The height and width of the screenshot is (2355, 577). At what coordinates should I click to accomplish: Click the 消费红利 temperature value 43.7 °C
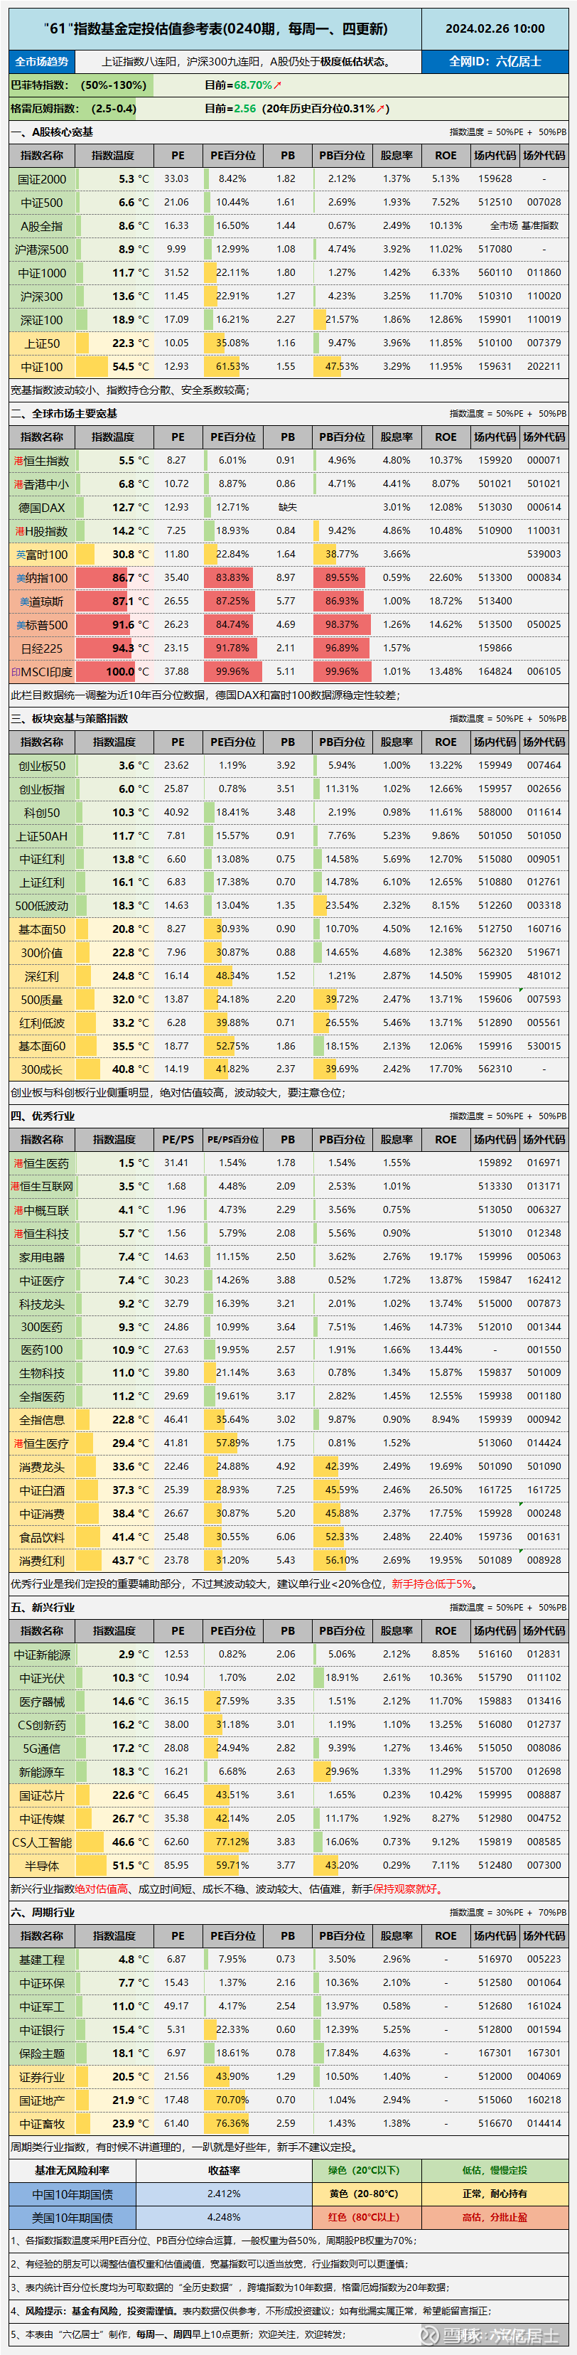coord(129,1561)
